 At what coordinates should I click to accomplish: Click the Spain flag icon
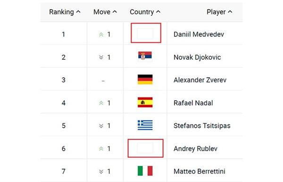pos(145,102)
